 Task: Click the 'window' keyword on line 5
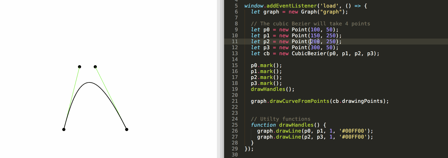point(254,6)
